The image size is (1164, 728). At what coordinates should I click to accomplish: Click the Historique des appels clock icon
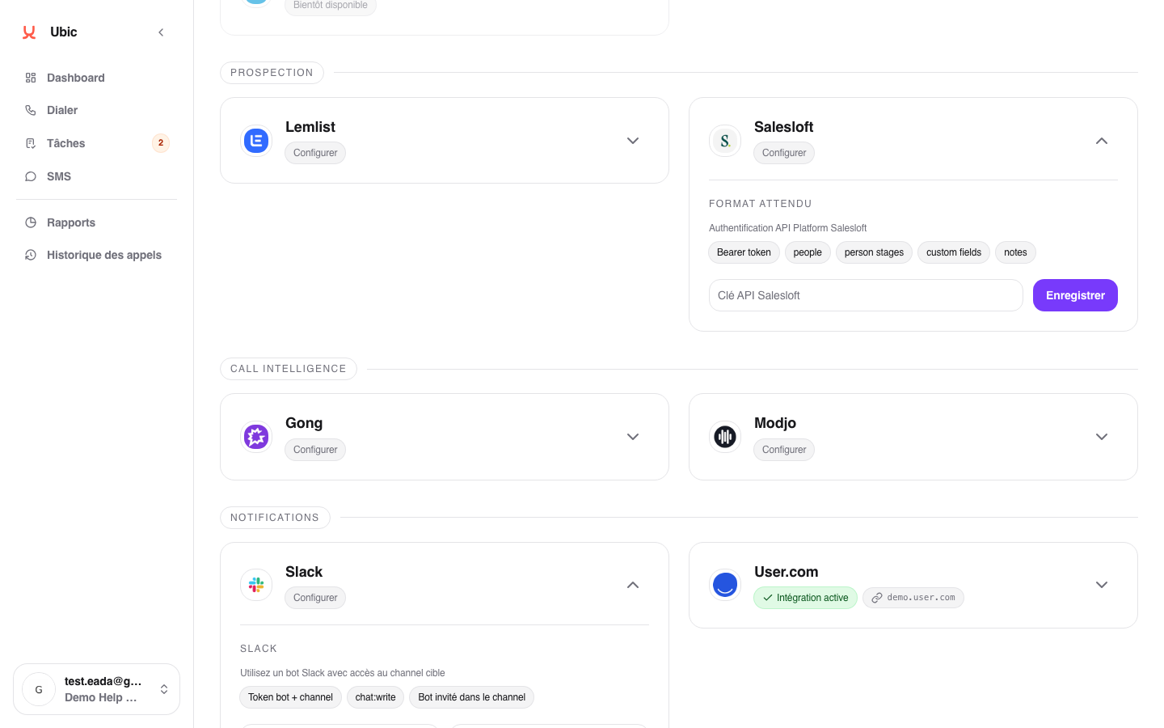[x=31, y=255]
